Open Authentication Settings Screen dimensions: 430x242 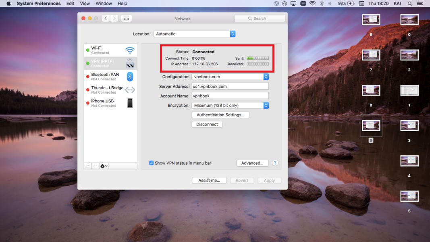click(x=220, y=115)
